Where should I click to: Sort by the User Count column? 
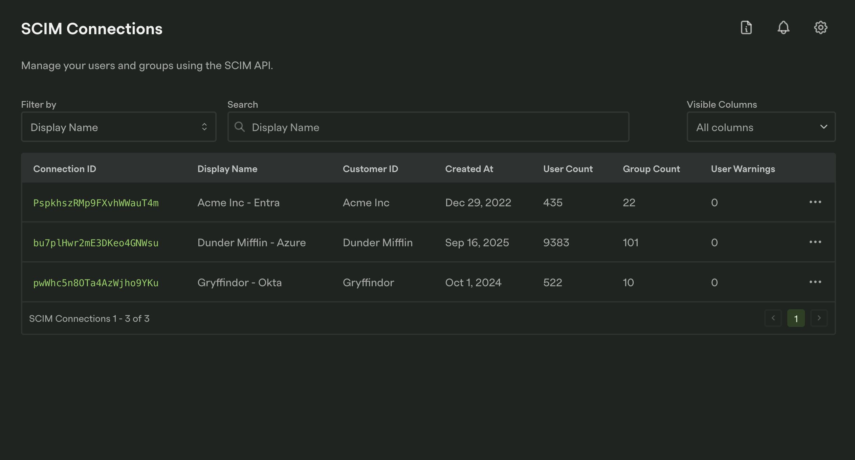[x=568, y=168]
